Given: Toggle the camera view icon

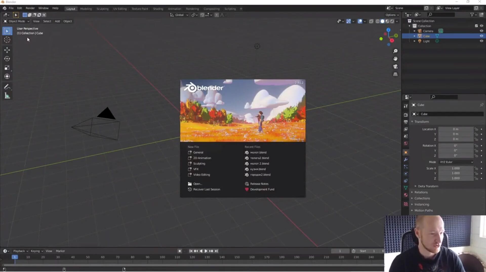Looking at the screenshot, I should 395,66.
